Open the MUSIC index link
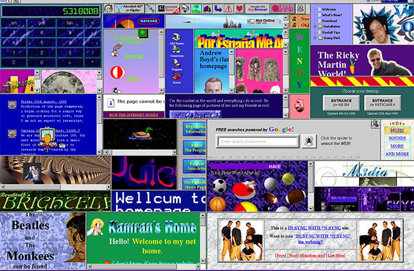414x271 pixels. point(397,130)
